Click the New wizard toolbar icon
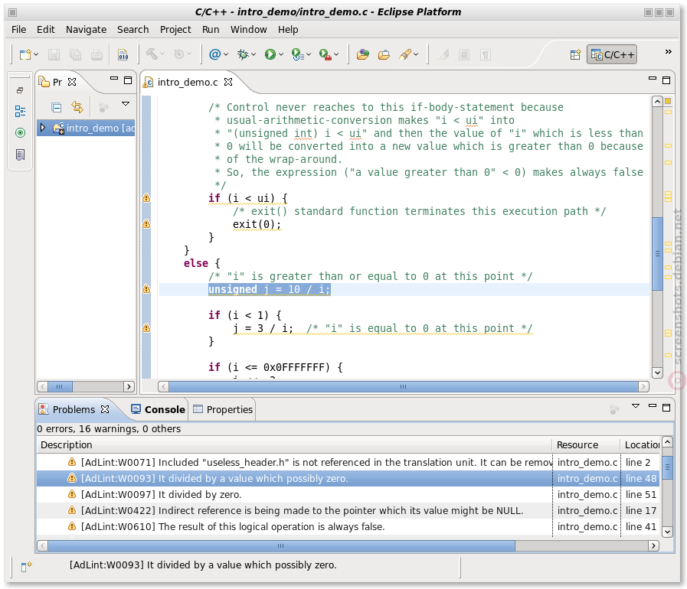687x589 pixels. click(x=25, y=55)
